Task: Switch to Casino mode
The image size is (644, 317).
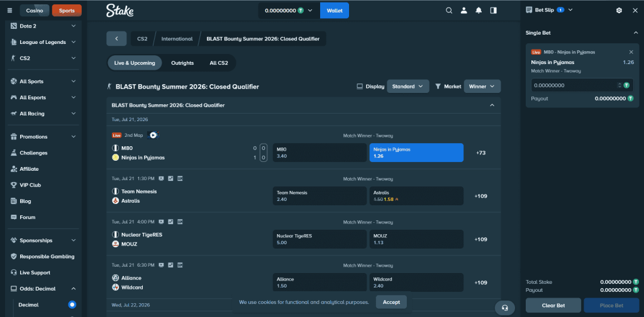Action: click(34, 11)
